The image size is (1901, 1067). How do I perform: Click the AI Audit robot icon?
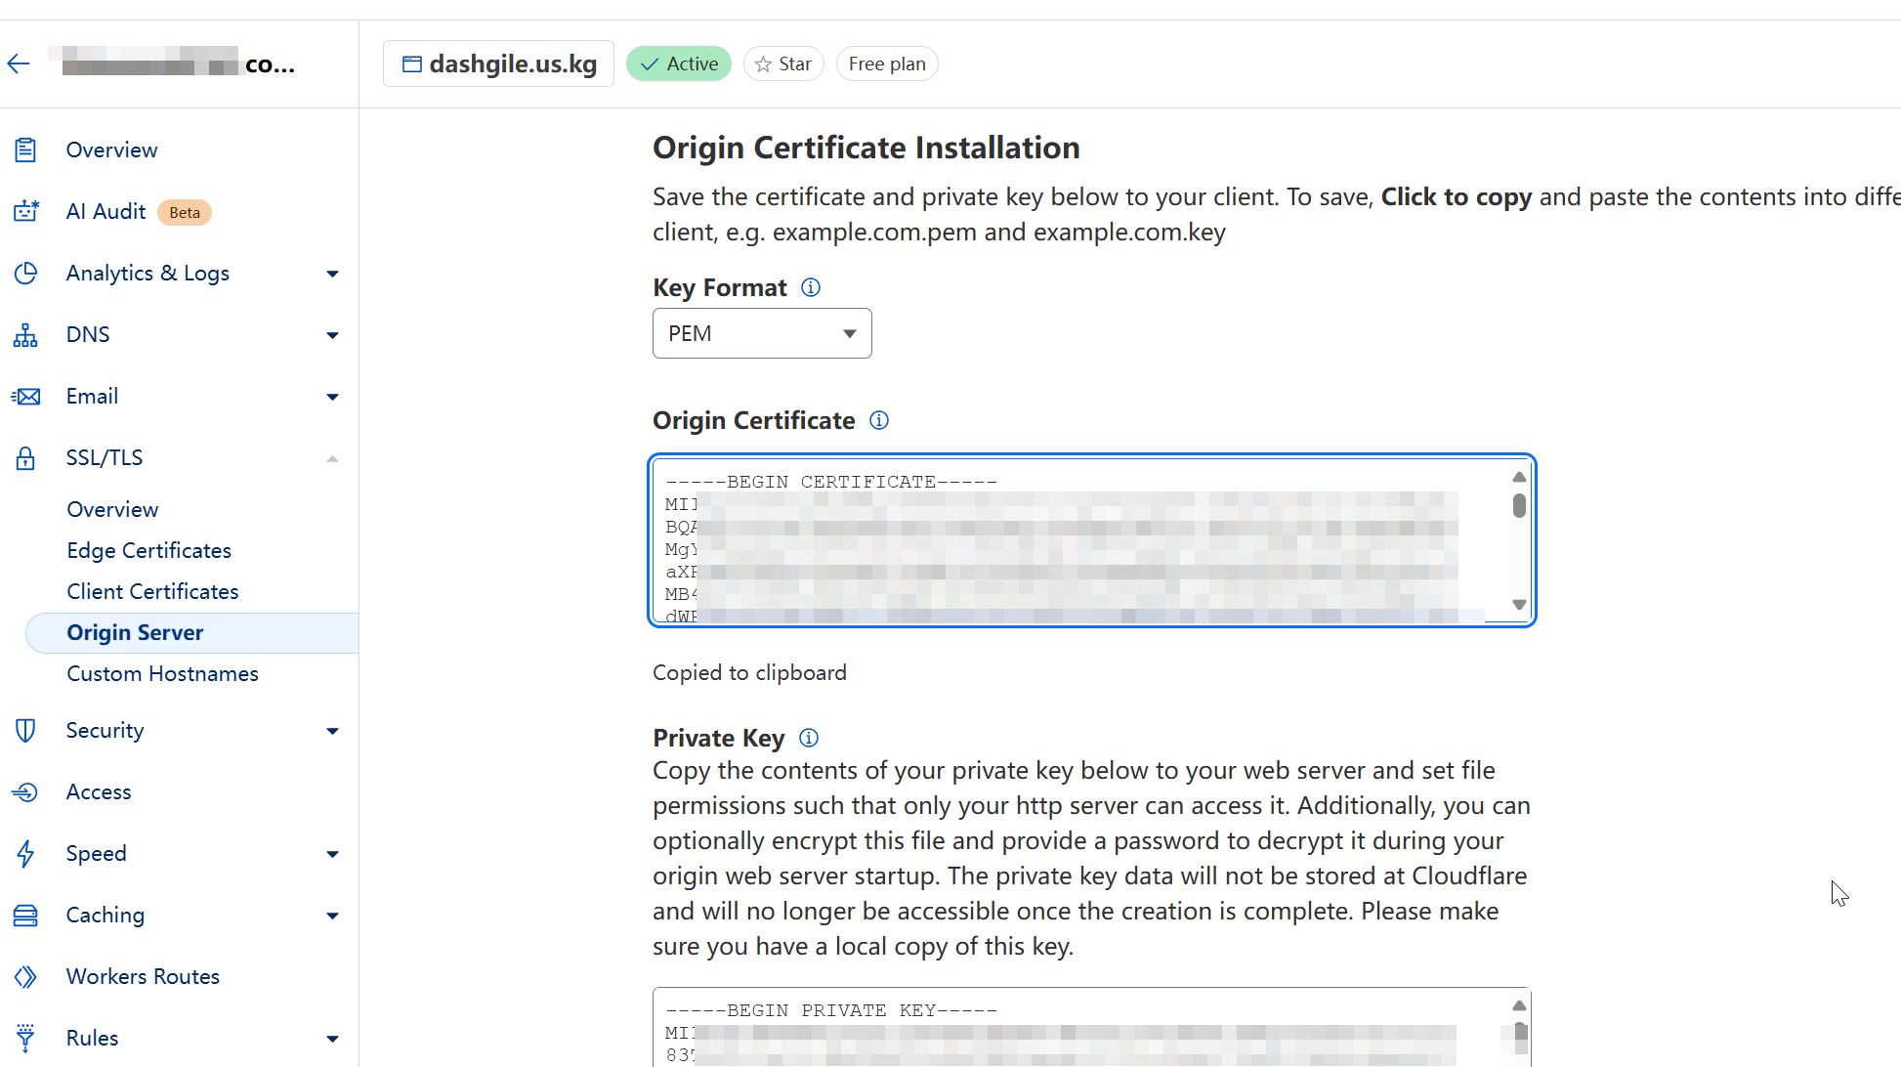[25, 211]
